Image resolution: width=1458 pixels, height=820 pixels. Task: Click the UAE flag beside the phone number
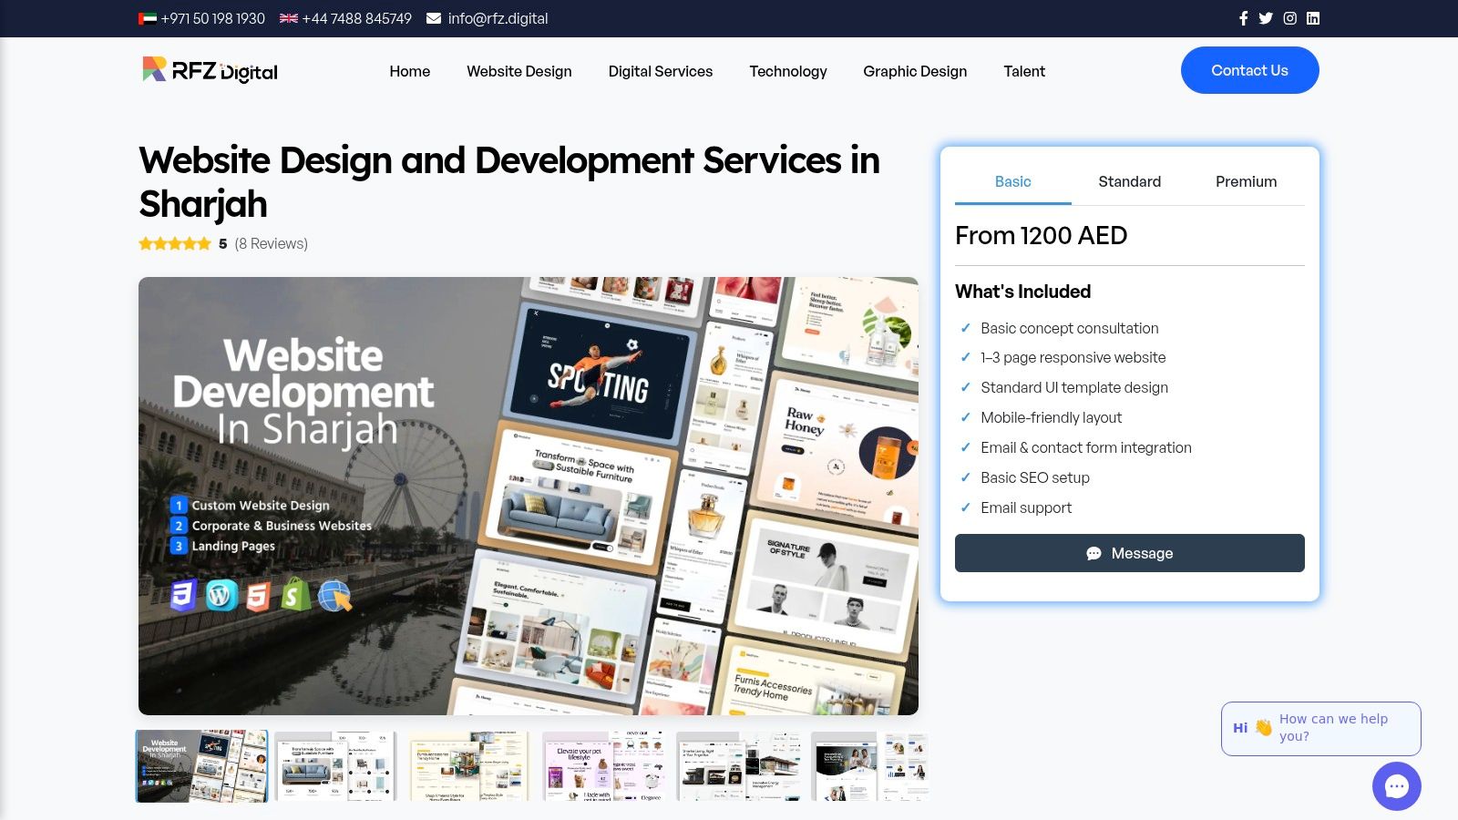[148, 17]
